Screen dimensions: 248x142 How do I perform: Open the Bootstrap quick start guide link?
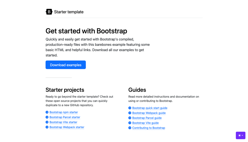tap(150, 108)
